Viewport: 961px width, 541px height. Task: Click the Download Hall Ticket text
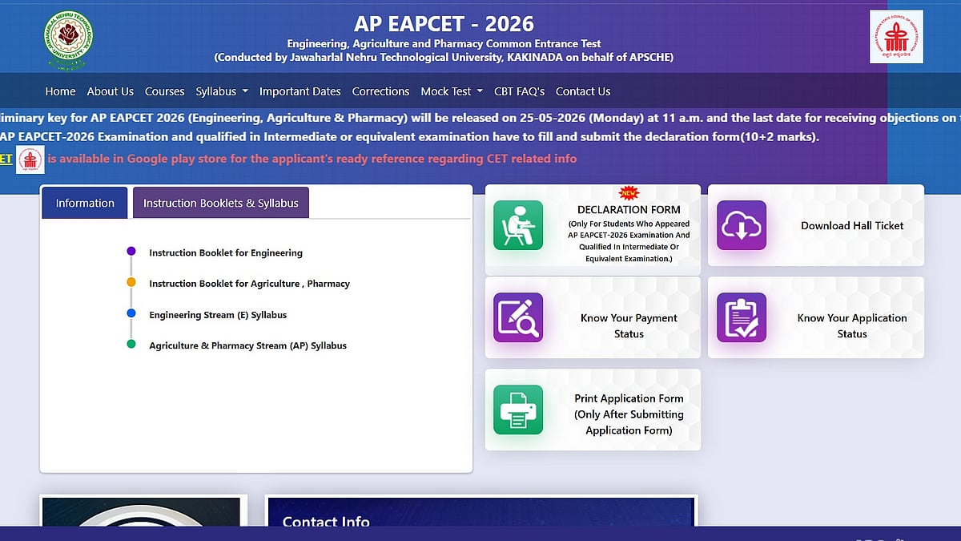(x=852, y=226)
